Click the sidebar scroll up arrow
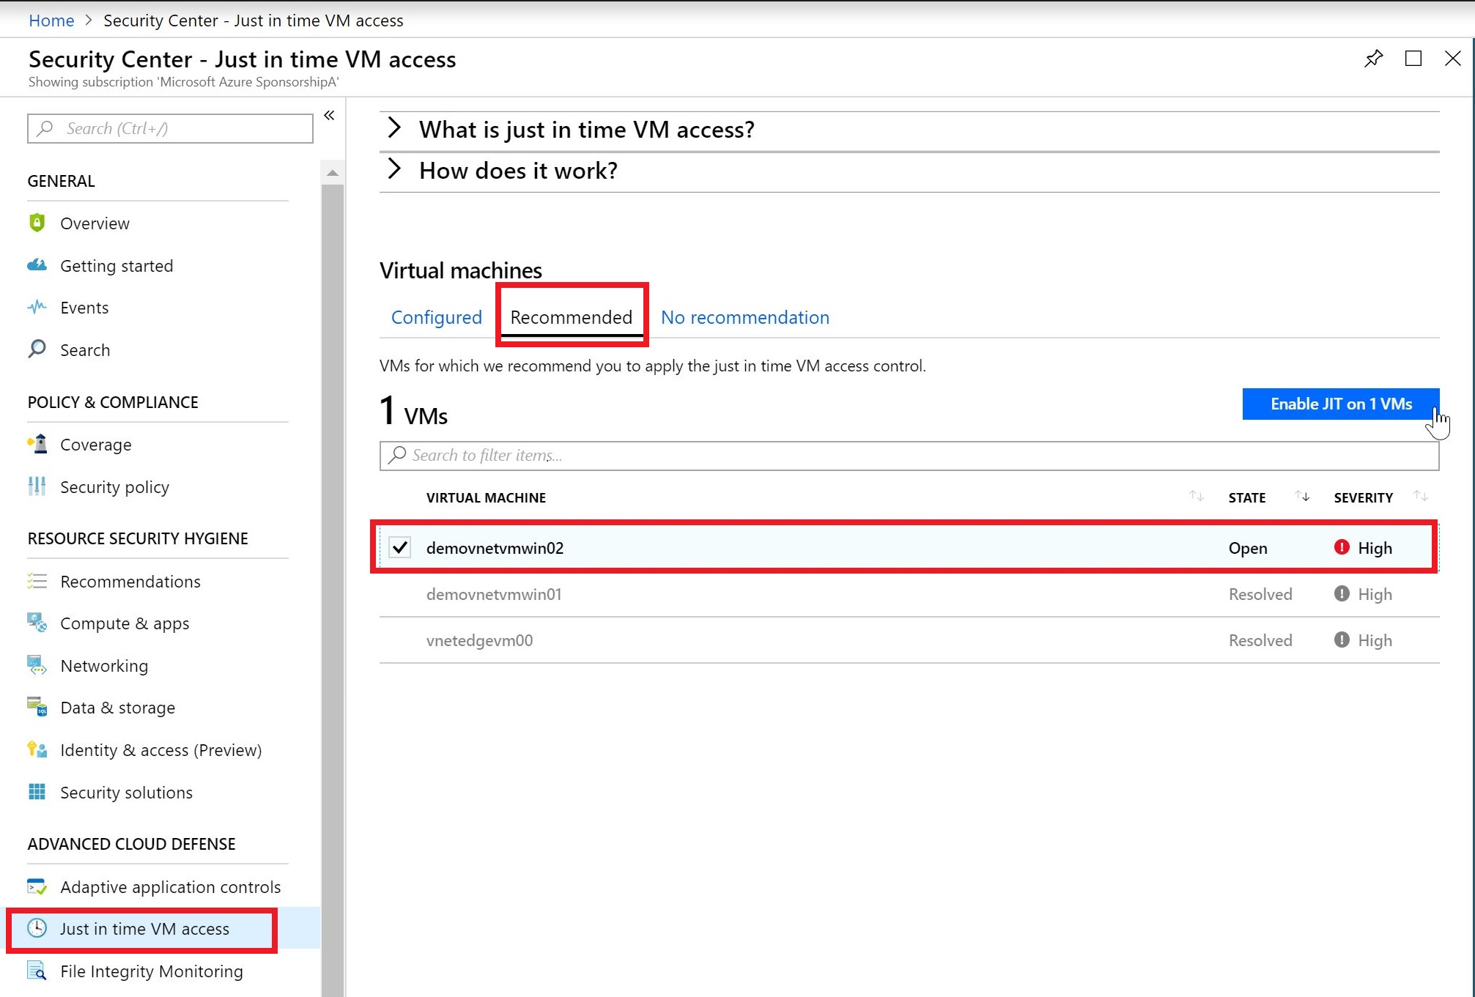Image resolution: width=1475 pixels, height=997 pixels. (333, 173)
